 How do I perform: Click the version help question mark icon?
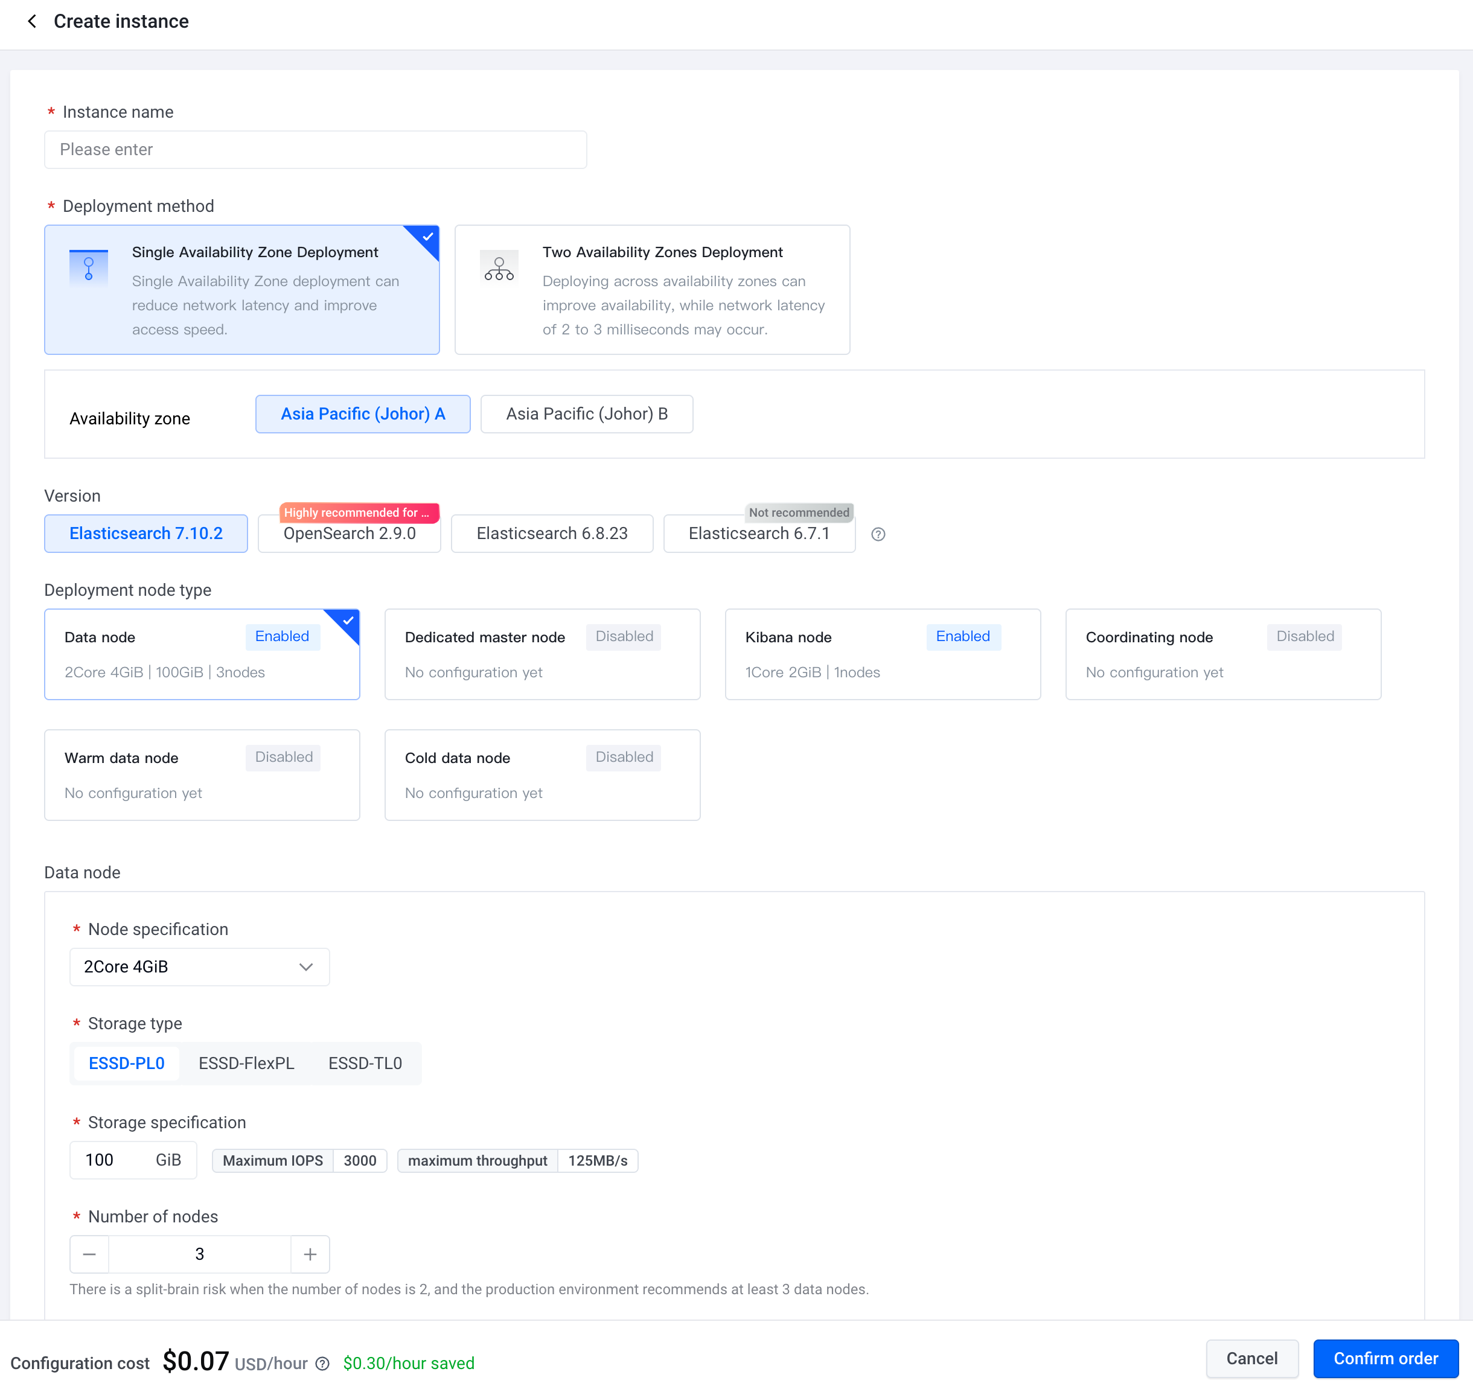pos(878,534)
